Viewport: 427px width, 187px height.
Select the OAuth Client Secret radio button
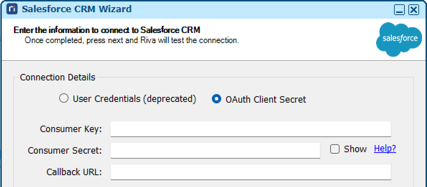[217, 99]
